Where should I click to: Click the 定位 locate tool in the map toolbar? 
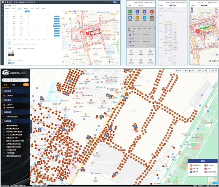tap(178, 71)
